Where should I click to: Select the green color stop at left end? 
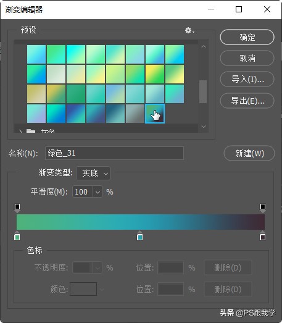point(17,236)
